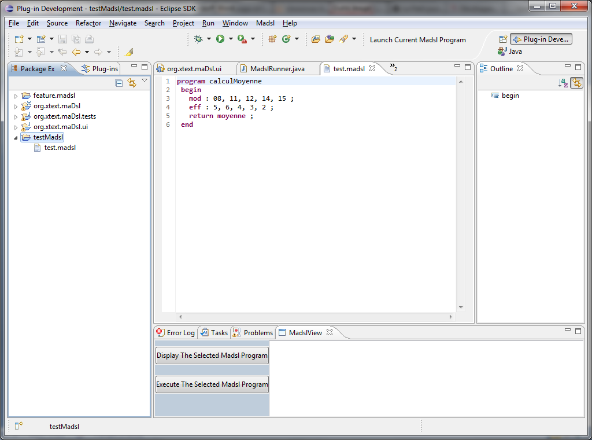Switch to the MadslRunner.java editor tab
The height and width of the screenshot is (440, 592).
click(x=277, y=69)
